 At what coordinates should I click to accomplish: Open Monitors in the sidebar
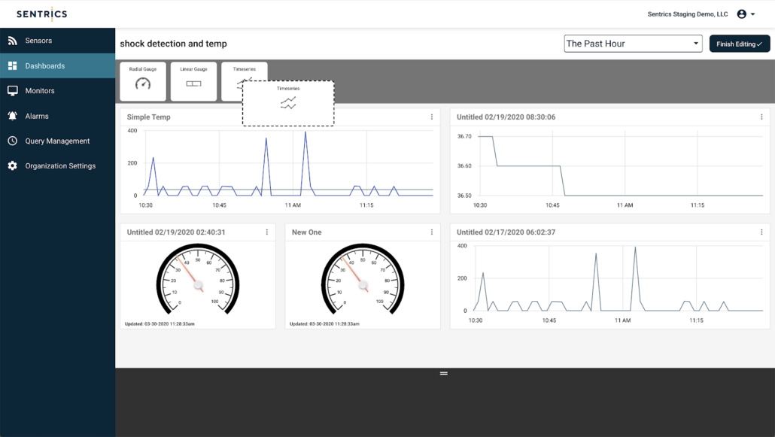[x=57, y=91]
